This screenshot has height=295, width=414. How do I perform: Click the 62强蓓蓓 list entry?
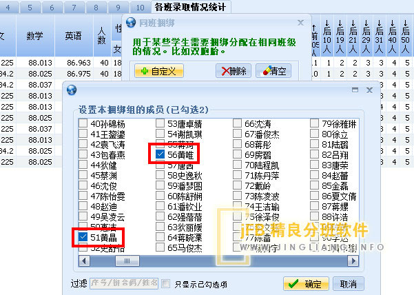pyautogui.click(x=185, y=217)
